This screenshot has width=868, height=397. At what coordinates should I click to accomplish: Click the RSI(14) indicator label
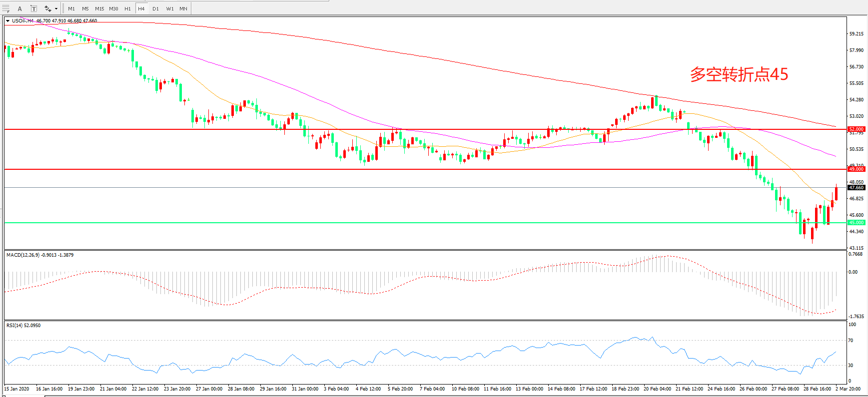[x=23, y=326]
